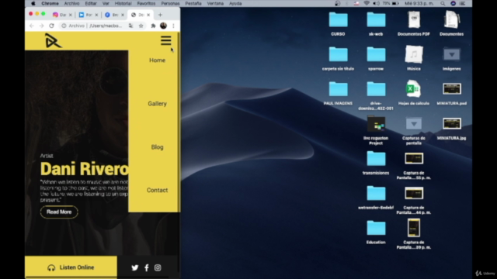497x279 pixels.
Task: Go to Gallery in the nav menu
Action: (157, 104)
